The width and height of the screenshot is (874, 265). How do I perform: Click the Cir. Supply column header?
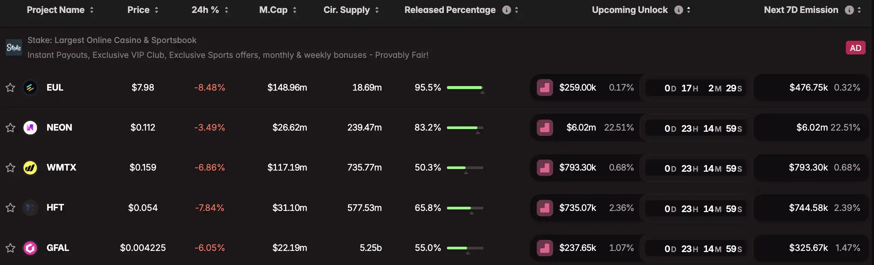point(346,10)
